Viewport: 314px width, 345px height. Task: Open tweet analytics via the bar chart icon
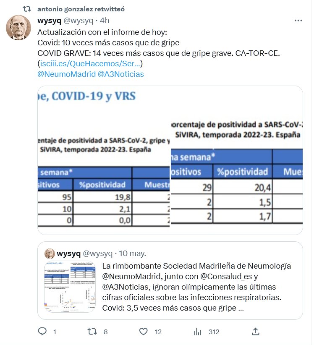(x=197, y=332)
